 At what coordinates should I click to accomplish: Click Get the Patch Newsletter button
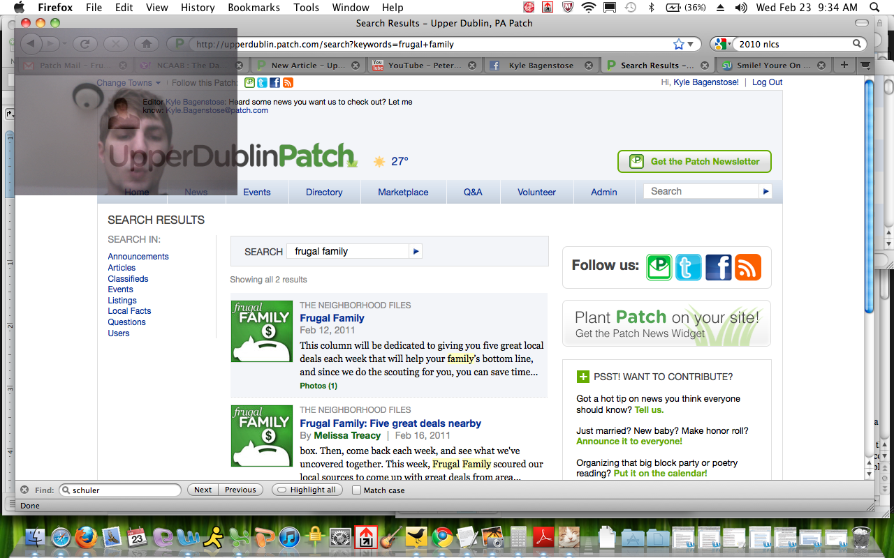[694, 161]
